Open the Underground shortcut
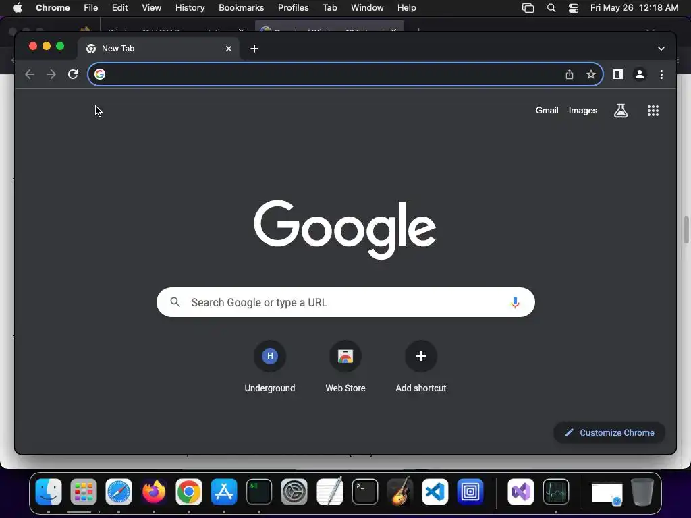 click(270, 366)
